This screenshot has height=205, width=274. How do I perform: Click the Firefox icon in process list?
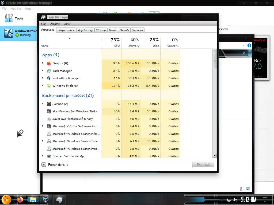(49, 63)
